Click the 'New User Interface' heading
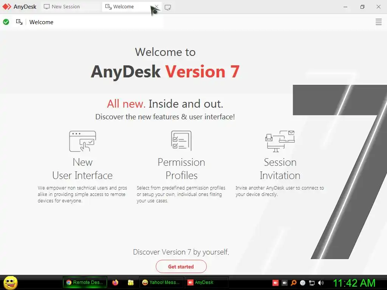Screen dimensions: 387x290 click(x=82, y=169)
